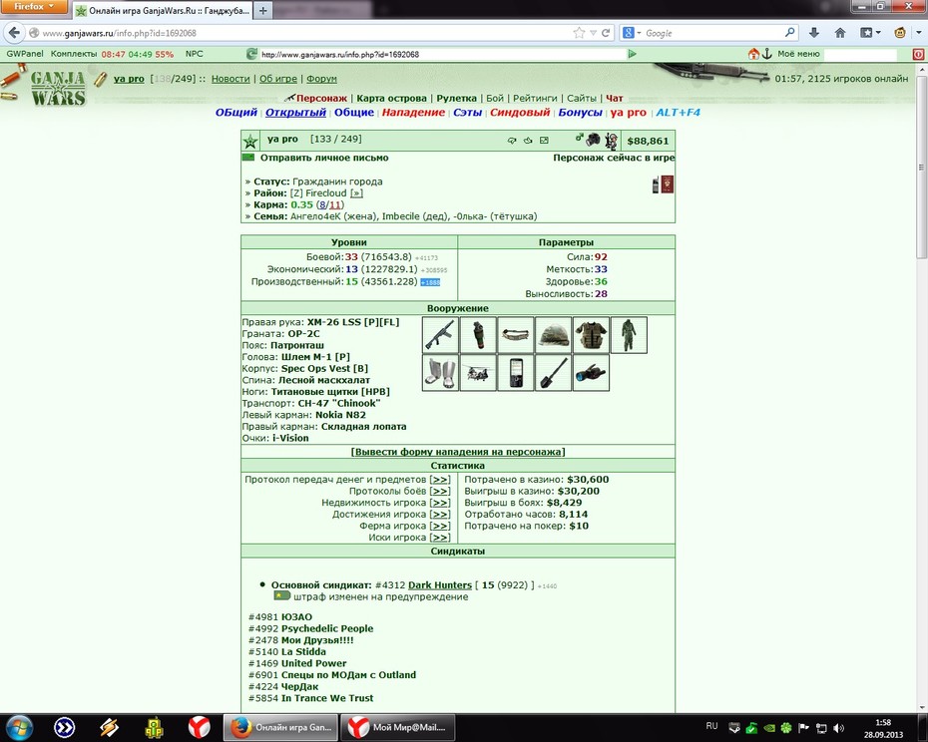The height and width of the screenshot is (742, 928).
Task: Click the GWPanel house icon
Action: coord(753,54)
